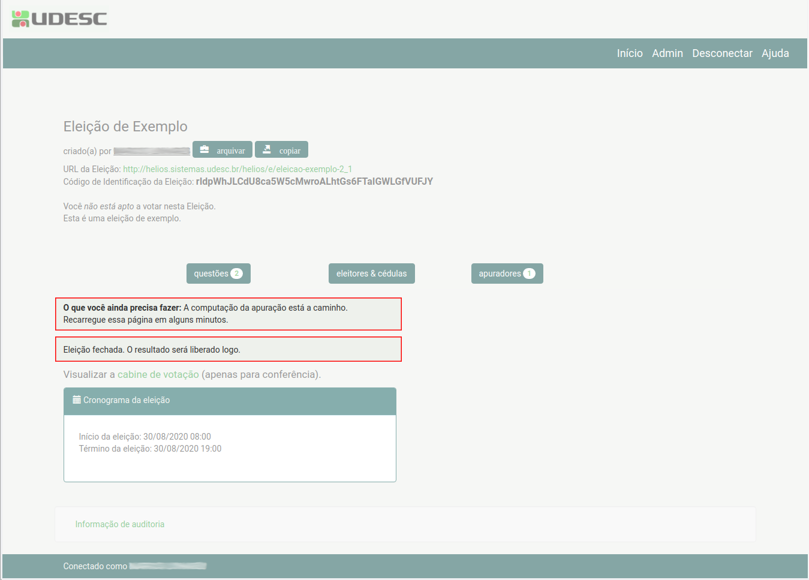Click the badge number on apuradores

(x=529, y=274)
